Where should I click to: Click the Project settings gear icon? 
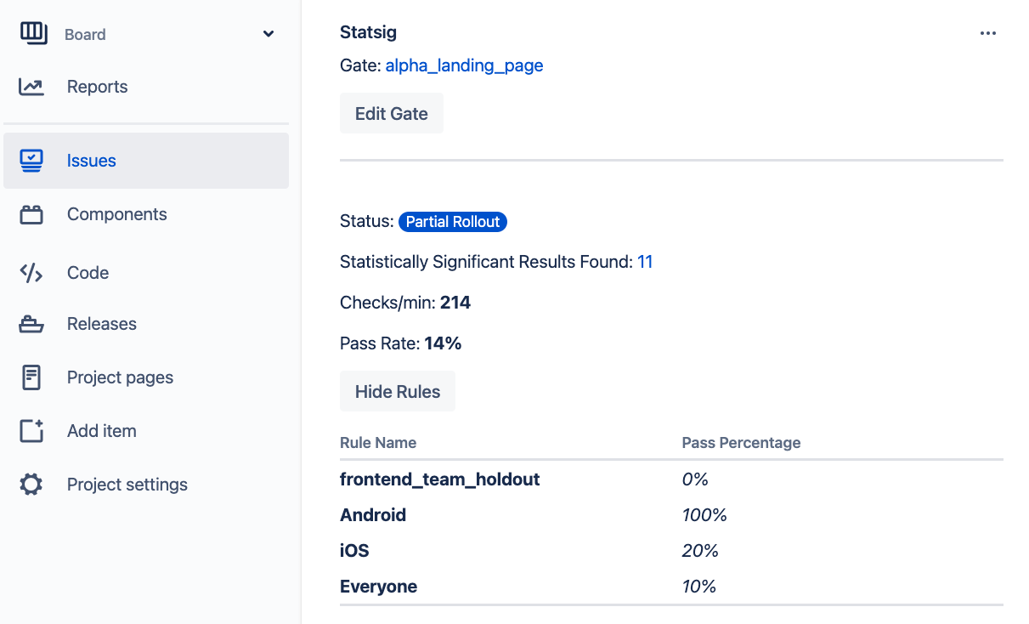point(31,485)
